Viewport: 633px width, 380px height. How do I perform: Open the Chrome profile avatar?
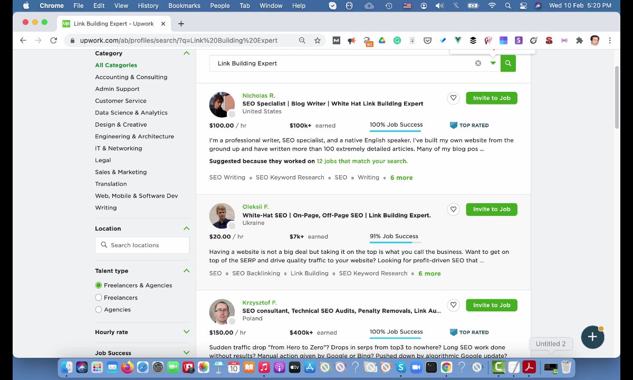pos(594,40)
